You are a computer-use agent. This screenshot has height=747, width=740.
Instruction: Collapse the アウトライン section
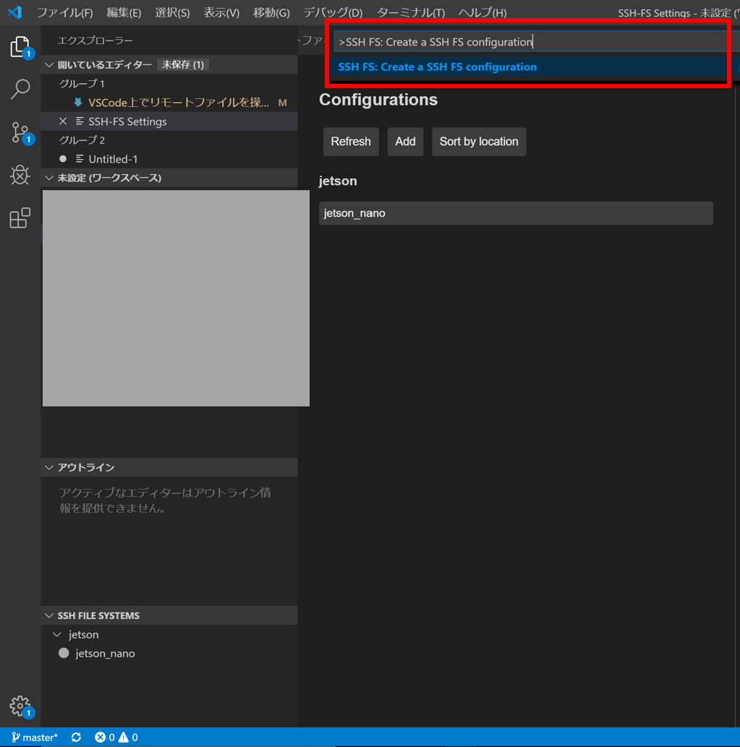tap(49, 467)
